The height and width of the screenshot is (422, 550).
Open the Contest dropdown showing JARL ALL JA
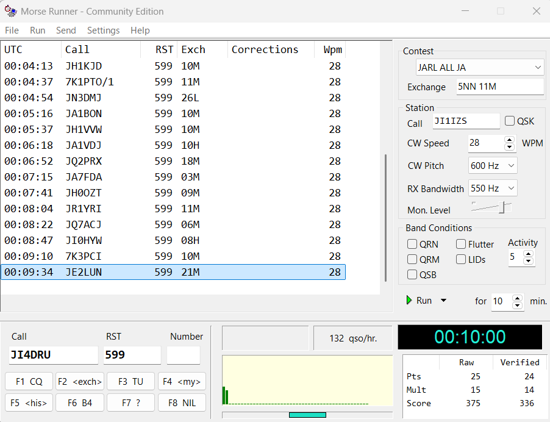coord(480,67)
